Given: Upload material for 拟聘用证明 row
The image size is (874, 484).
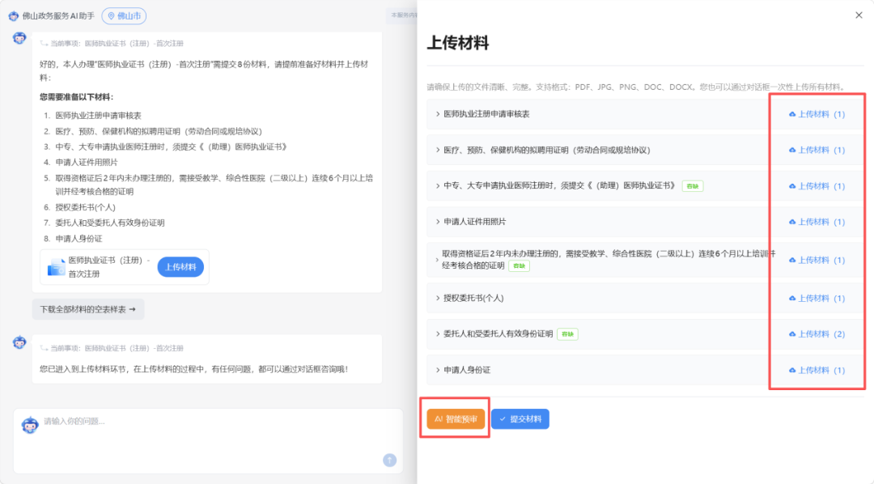Looking at the screenshot, I should coord(817,150).
